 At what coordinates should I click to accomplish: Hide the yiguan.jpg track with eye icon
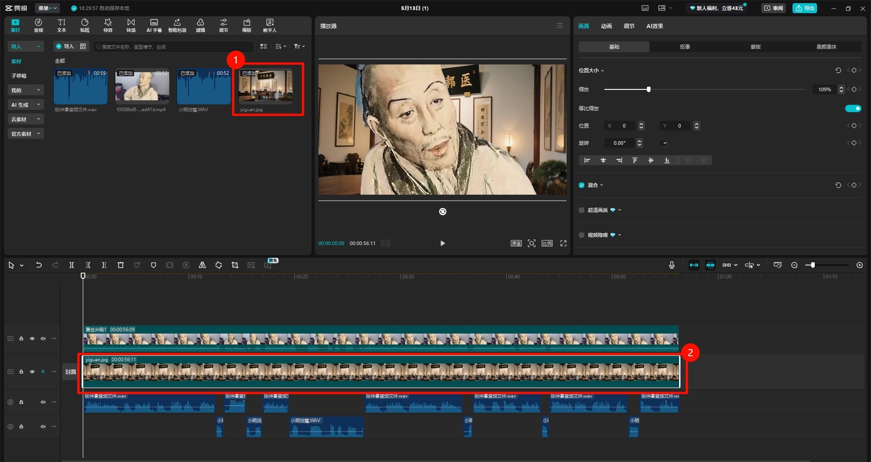tap(32, 372)
